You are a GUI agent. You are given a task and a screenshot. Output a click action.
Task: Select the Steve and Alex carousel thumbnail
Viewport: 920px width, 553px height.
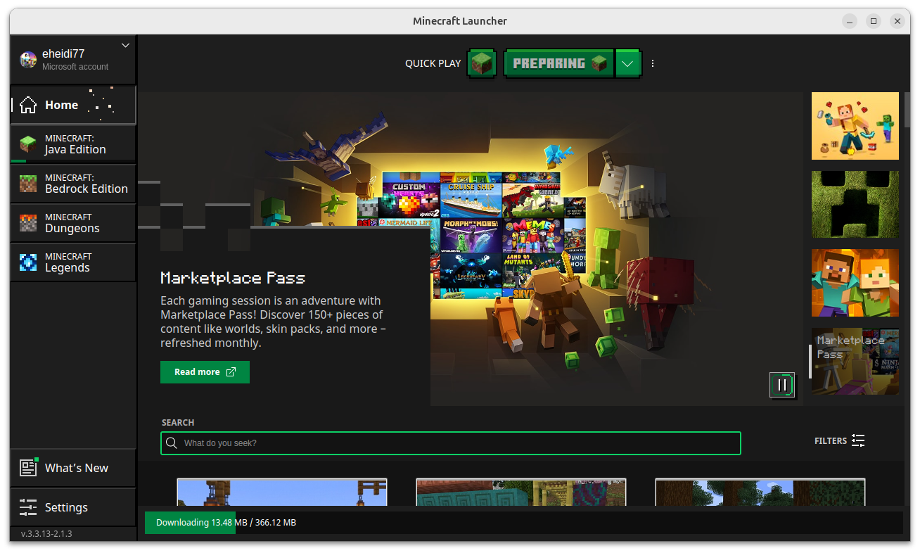[855, 283]
